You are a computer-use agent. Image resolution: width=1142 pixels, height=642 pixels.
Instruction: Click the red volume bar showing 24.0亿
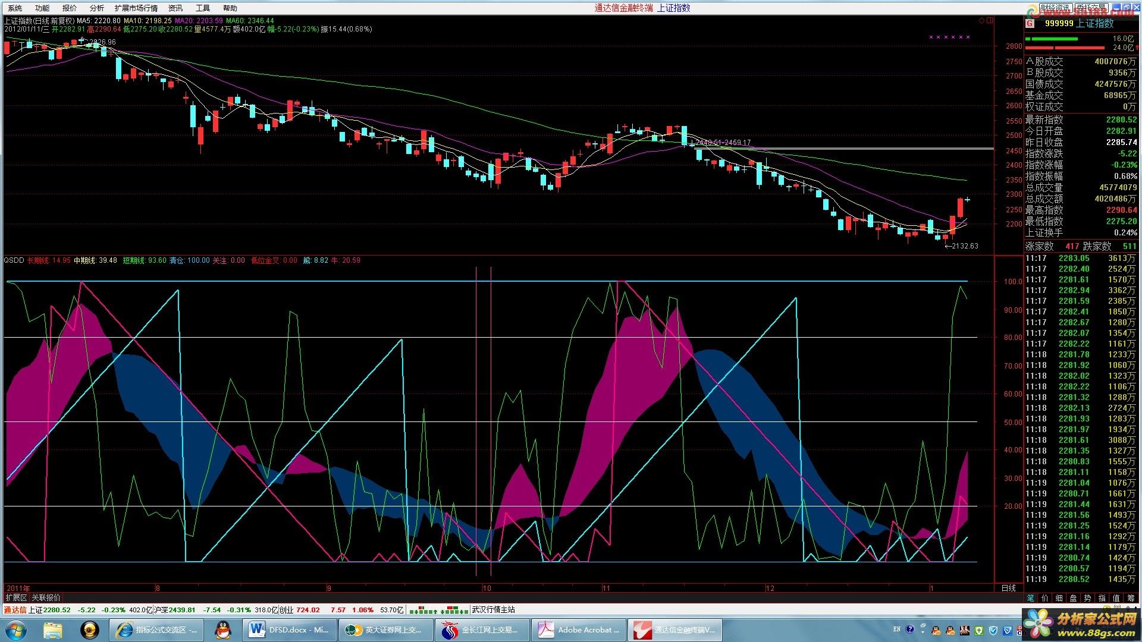tap(1064, 48)
